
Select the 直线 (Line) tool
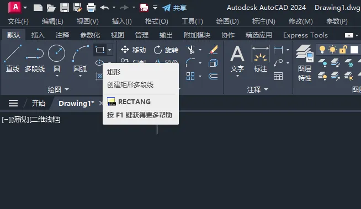tap(13, 58)
